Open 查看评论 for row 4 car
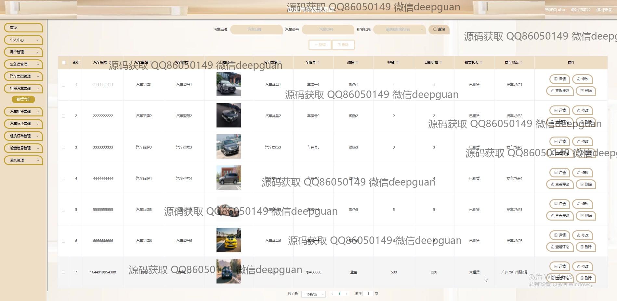Viewport: 617px width, 301px height. pyautogui.click(x=559, y=184)
